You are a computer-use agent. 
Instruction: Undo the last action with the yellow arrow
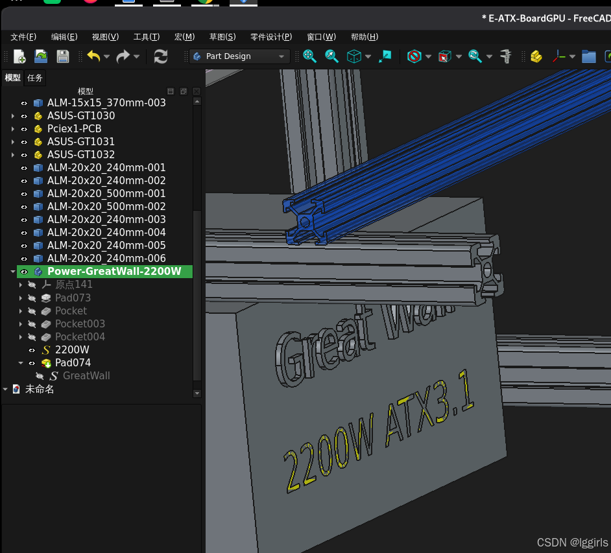[93, 56]
